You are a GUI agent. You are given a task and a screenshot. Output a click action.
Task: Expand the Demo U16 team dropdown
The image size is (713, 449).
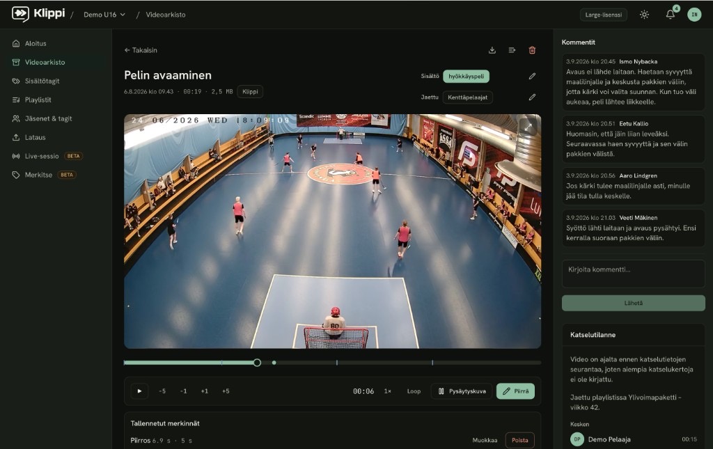coord(104,15)
